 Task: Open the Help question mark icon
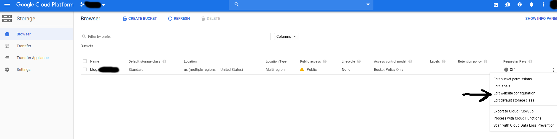coord(520,5)
